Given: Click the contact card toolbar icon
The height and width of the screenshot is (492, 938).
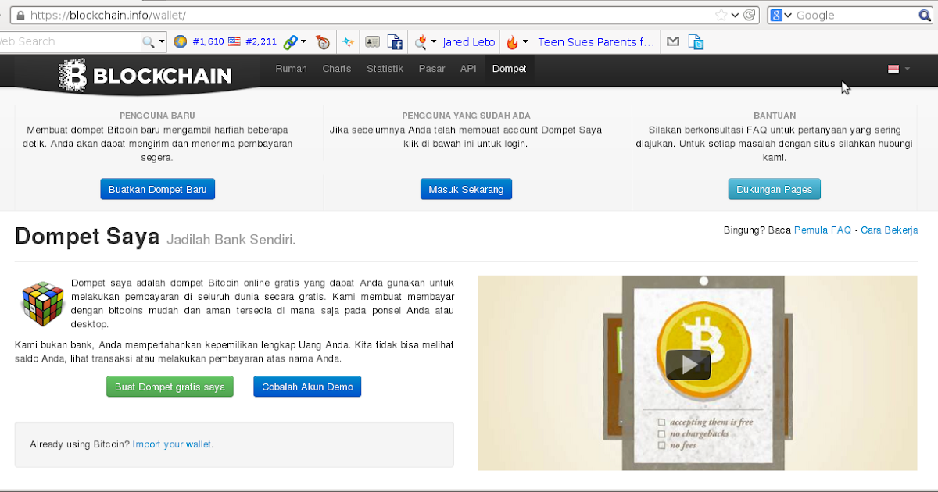Looking at the screenshot, I should pos(372,41).
